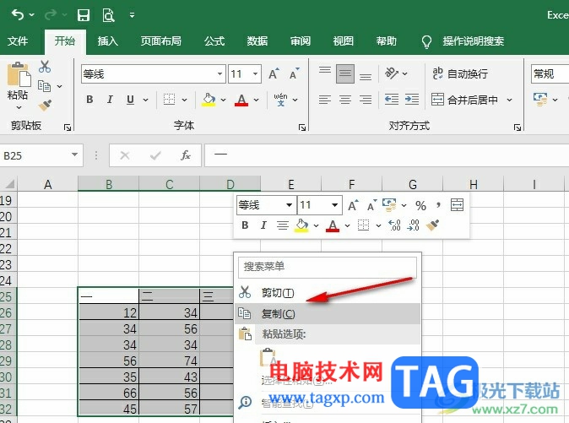The width and height of the screenshot is (569, 423).
Task: Switch to the 视图 tab
Action: pyautogui.click(x=344, y=41)
